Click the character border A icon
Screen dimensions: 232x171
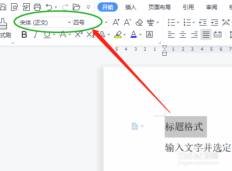pos(149,34)
